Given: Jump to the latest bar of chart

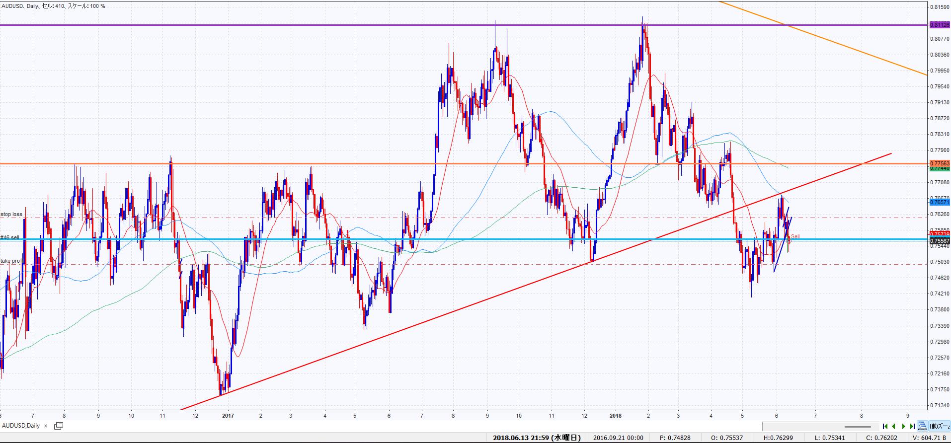Looking at the screenshot, I should tap(912, 426).
